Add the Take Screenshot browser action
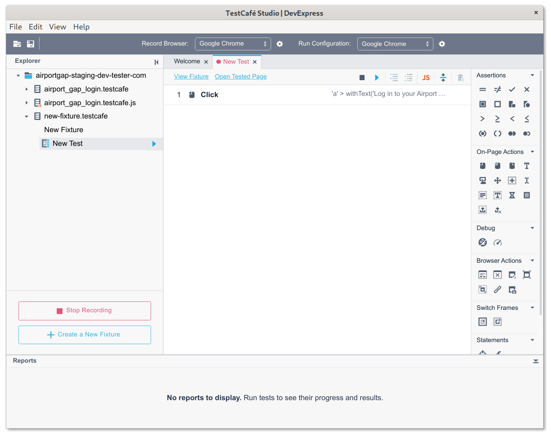This screenshot has height=436, width=551. tap(512, 290)
